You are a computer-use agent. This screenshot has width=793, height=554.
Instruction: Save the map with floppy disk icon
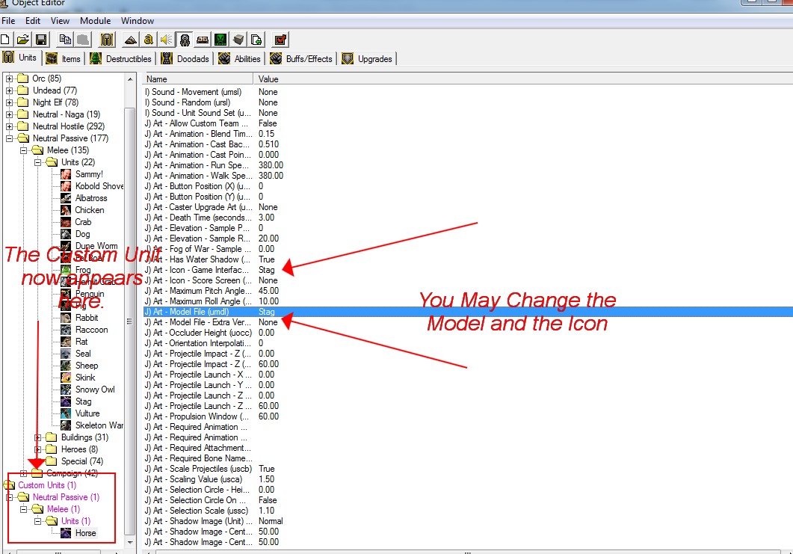coord(41,40)
